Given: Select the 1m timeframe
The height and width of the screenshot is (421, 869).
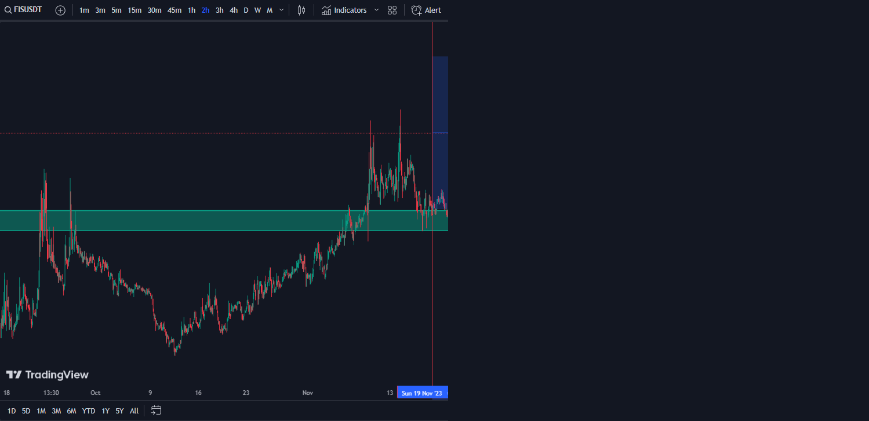Looking at the screenshot, I should [x=84, y=10].
